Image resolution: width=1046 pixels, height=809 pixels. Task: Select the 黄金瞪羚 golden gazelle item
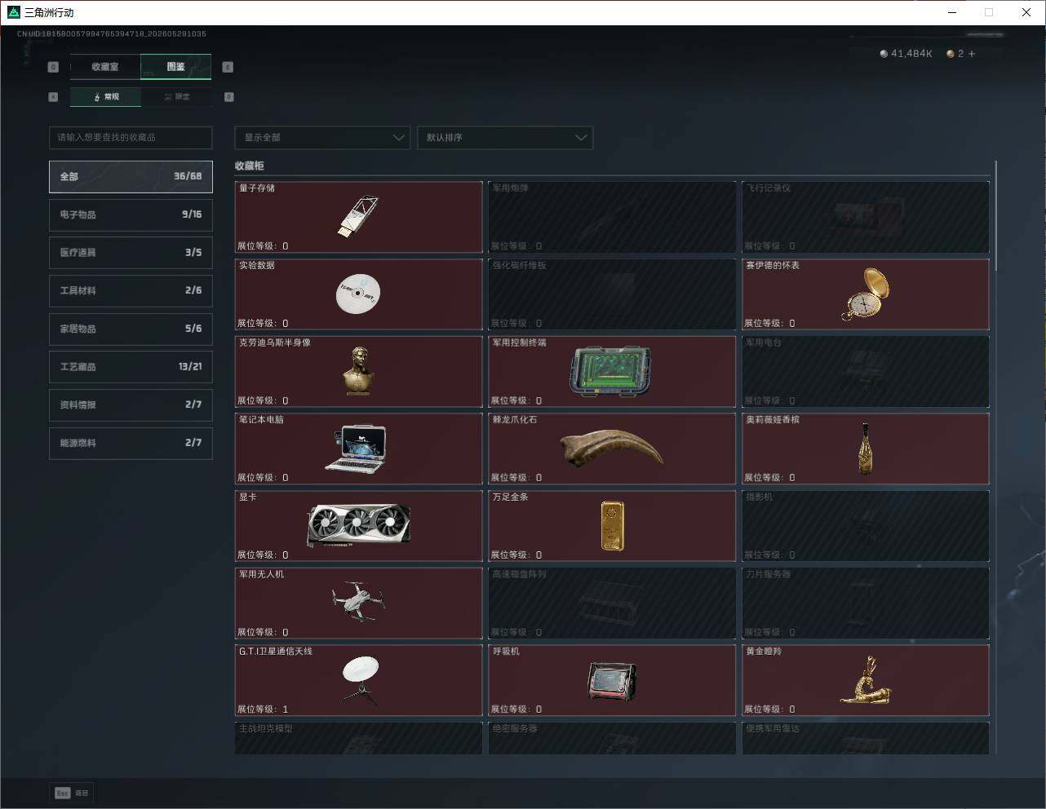pos(865,680)
